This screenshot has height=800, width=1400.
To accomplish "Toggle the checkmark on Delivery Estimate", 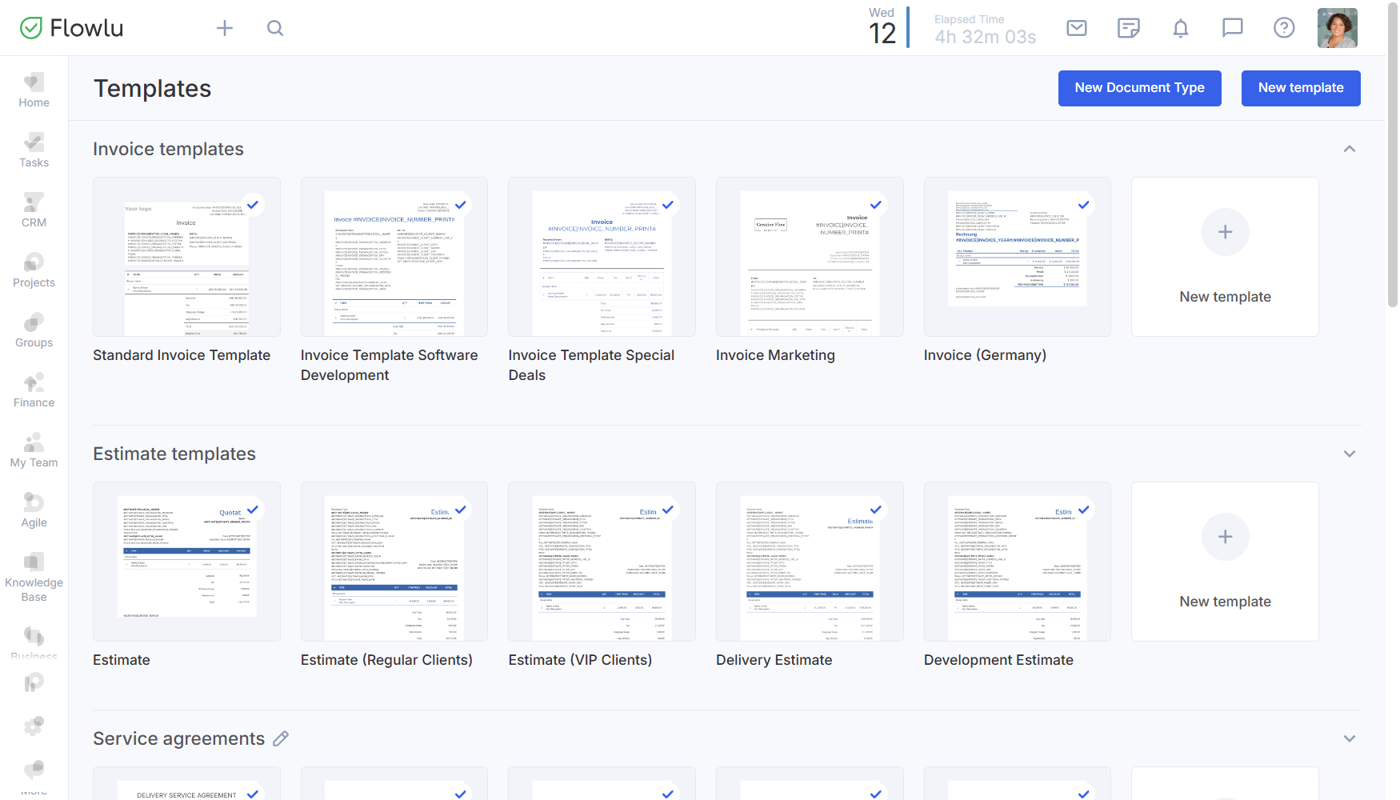I will pos(876,510).
